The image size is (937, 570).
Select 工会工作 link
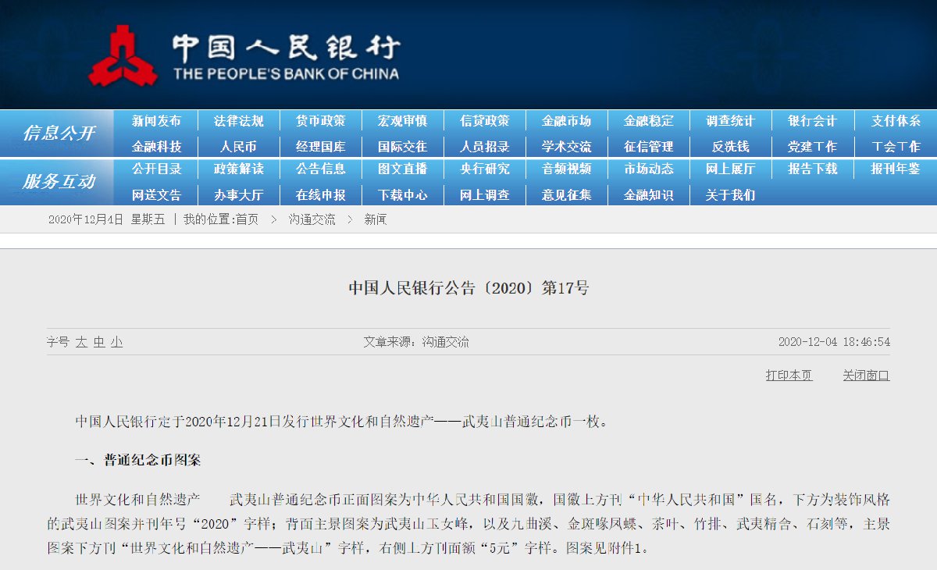click(x=896, y=147)
